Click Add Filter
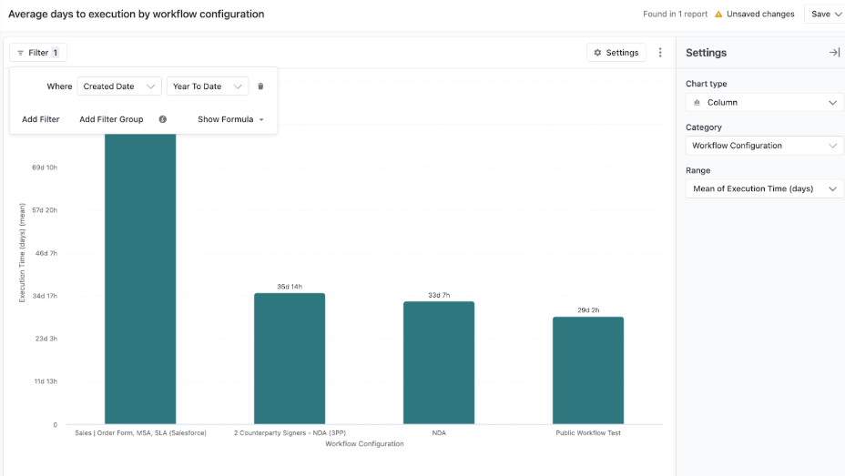 click(41, 119)
